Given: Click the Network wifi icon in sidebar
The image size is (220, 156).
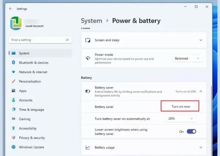Looking at the screenshot, I should 14,72.
